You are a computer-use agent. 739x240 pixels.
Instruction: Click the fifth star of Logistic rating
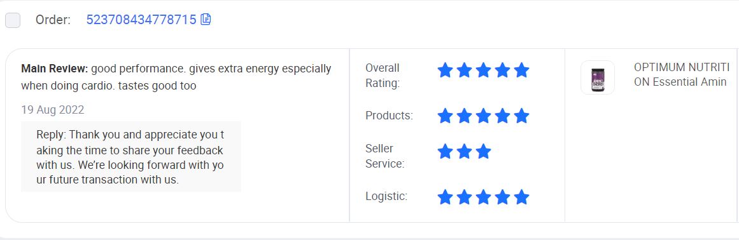pos(521,197)
